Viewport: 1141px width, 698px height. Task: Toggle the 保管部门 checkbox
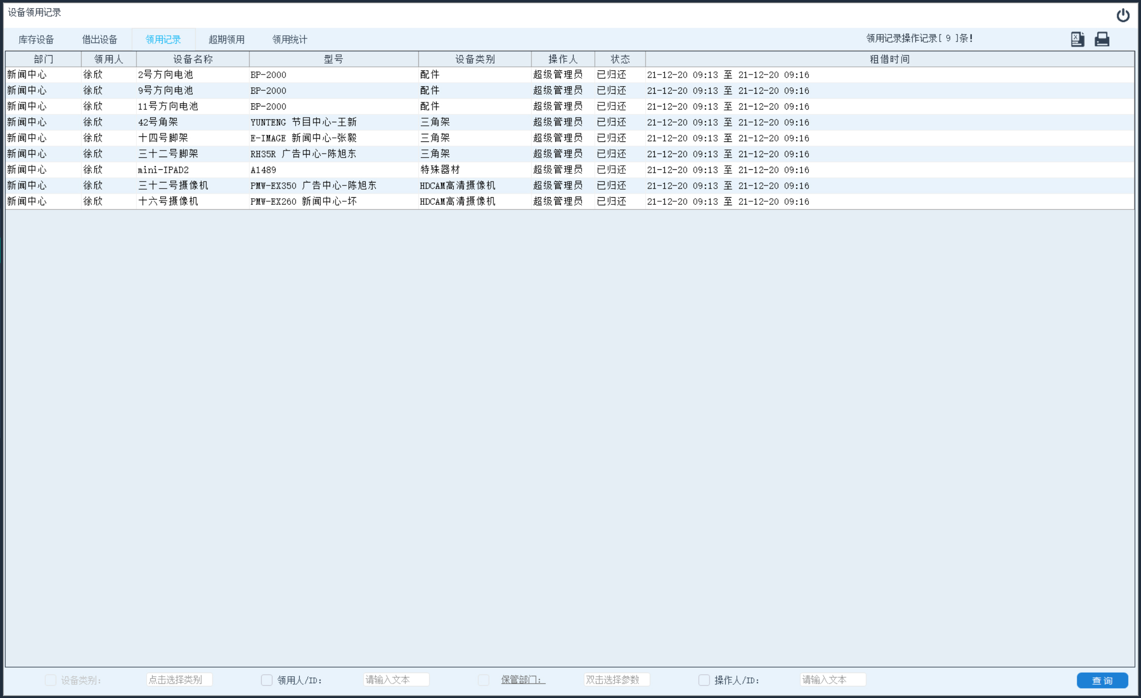click(x=483, y=680)
